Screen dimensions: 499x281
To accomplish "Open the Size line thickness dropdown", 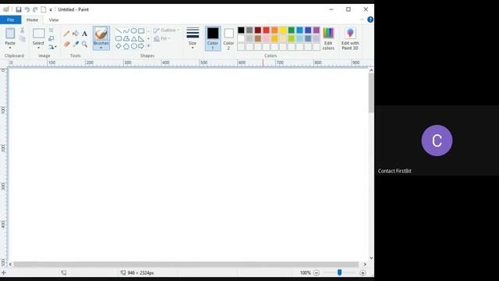I will [x=193, y=38].
